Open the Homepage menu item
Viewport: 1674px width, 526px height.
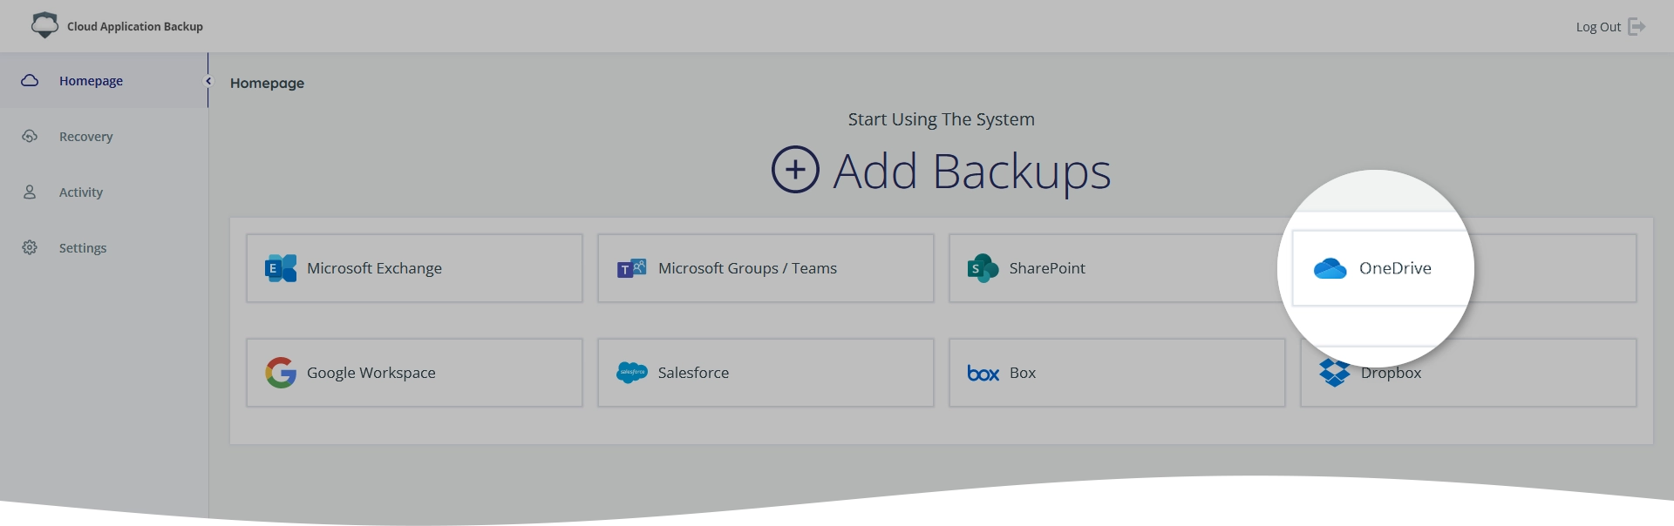(x=104, y=80)
